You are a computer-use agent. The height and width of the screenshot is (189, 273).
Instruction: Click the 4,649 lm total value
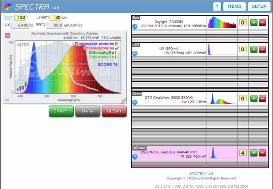tap(71, 38)
